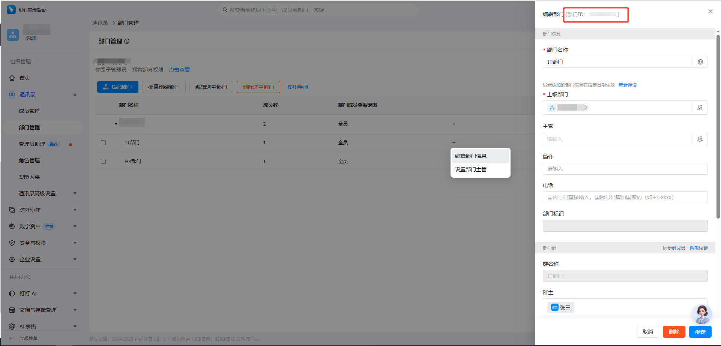
Task: Click the 通讯录 contacts icon
Action: tap(12, 94)
